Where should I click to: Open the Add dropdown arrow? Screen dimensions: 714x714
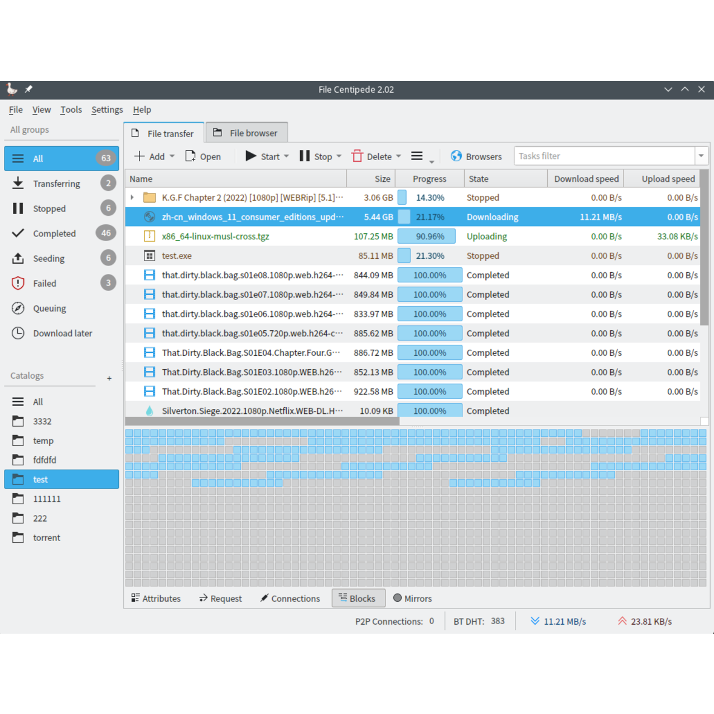(172, 156)
